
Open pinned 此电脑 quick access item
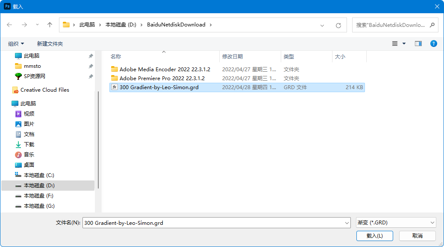[32, 56]
